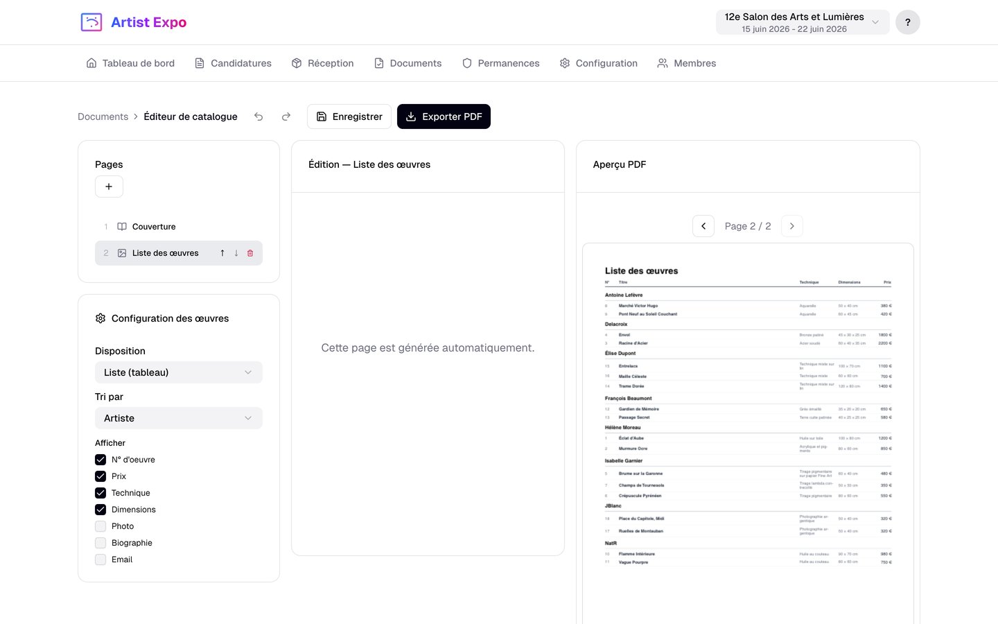Click the Enregistrer button
Screen dimensions: 998x624
349,116
